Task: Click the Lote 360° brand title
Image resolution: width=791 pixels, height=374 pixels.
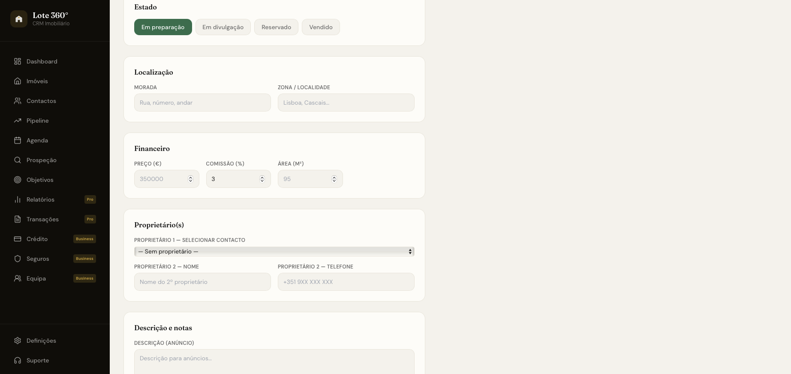Action: tap(51, 15)
